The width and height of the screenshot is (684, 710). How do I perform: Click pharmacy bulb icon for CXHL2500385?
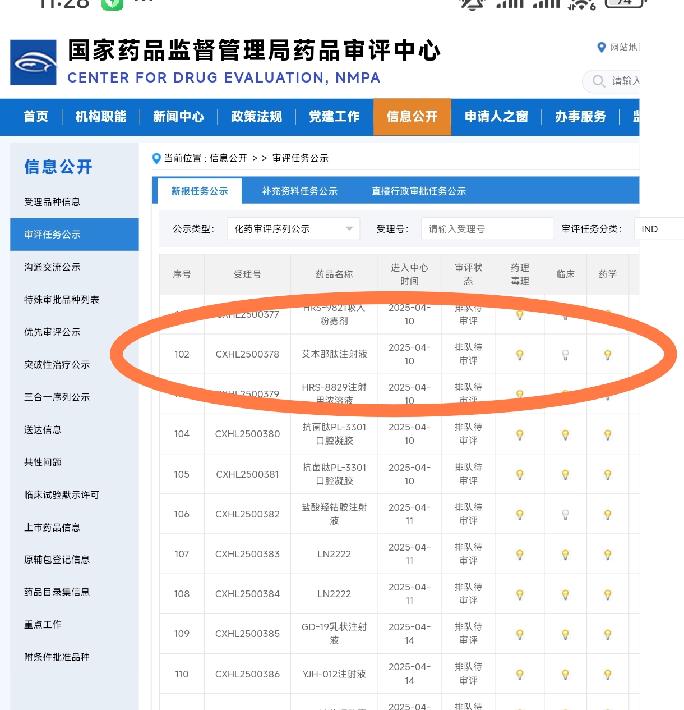[608, 634]
